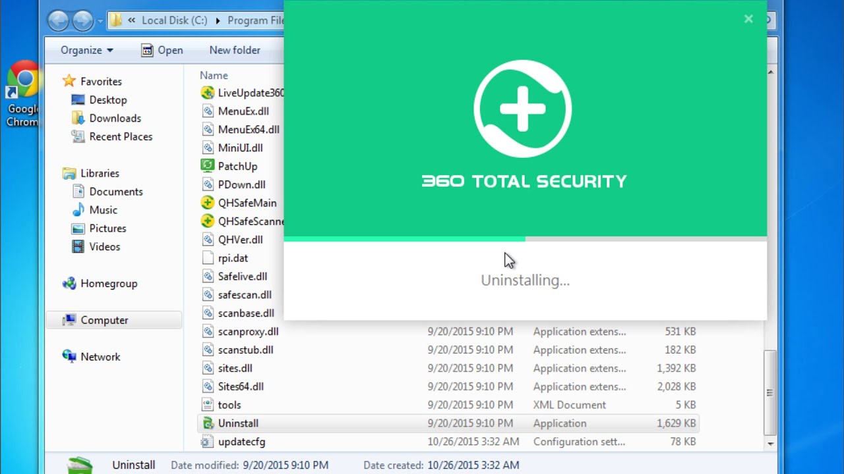The height and width of the screenshot is (474, 844).
Task: Click the 182 KB size cell
Action: (x=679, y=350)
